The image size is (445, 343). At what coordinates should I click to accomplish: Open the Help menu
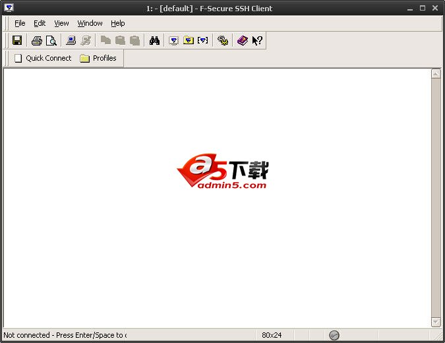pos(118,23)
